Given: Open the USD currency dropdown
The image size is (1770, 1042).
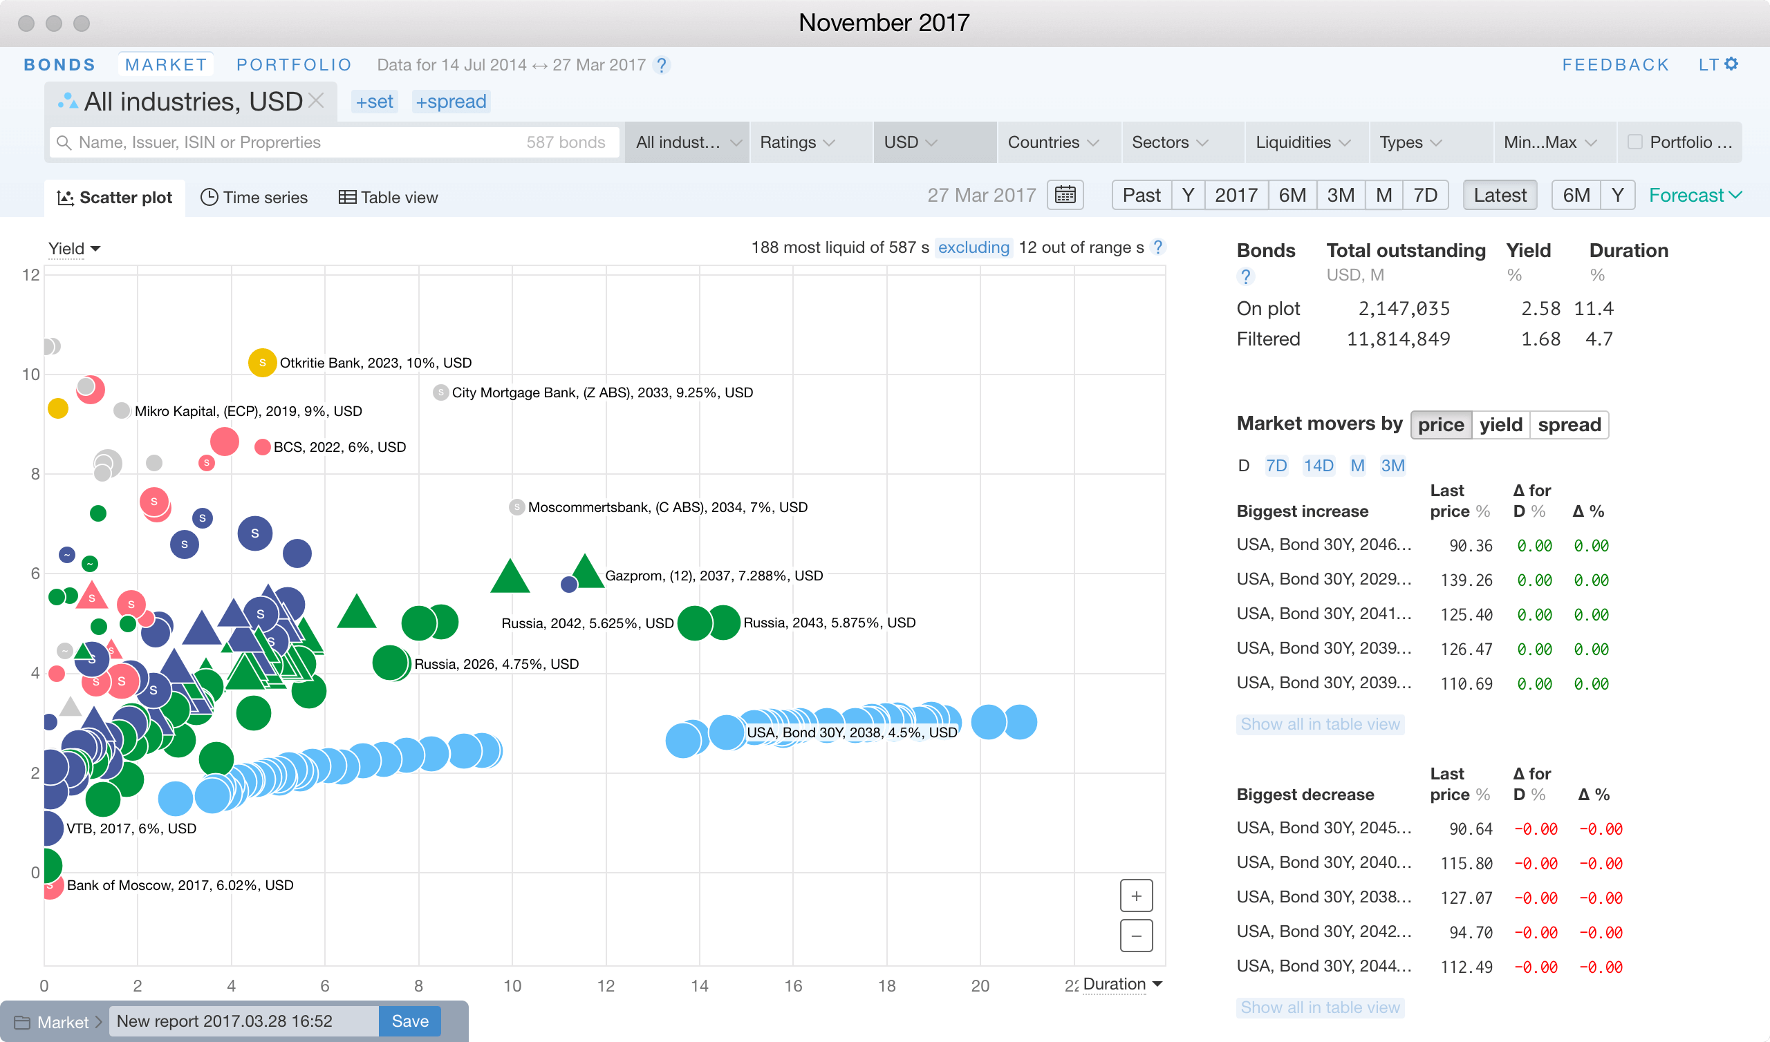Looking at the screenshot, I should [x=935, y=142].
